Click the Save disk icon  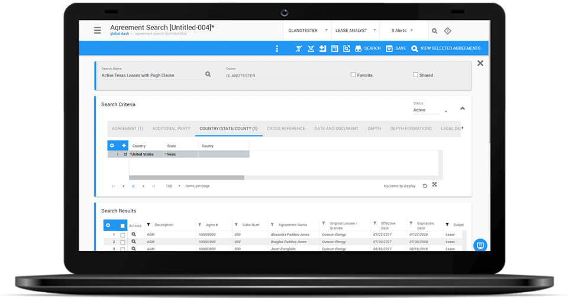[389, 48]
